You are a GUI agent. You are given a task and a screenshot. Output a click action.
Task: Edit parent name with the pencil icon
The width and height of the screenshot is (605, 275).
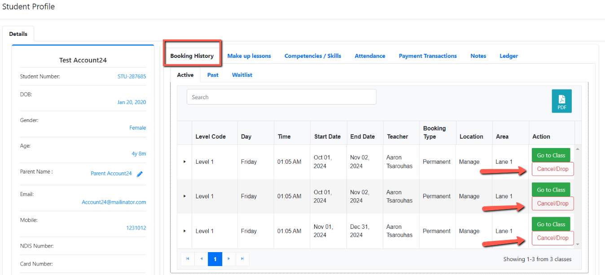click(140, 174)
